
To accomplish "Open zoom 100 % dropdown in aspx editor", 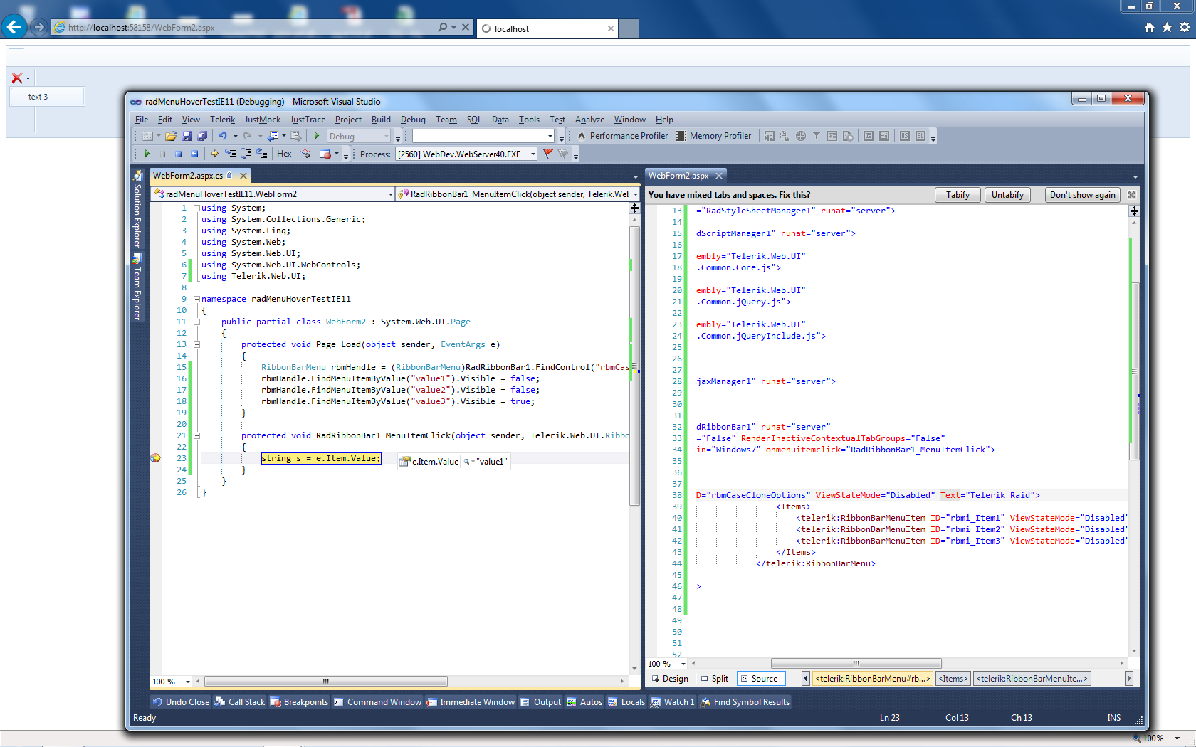I will (x=683, y=664).
